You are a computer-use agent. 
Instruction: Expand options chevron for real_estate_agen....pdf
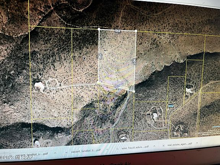197,143
